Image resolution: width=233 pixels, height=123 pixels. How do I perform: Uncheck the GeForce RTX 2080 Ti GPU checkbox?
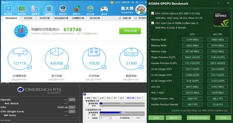[152, 13]
